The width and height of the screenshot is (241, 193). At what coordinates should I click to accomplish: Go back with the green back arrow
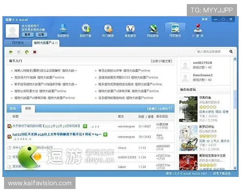coord(10,52)
